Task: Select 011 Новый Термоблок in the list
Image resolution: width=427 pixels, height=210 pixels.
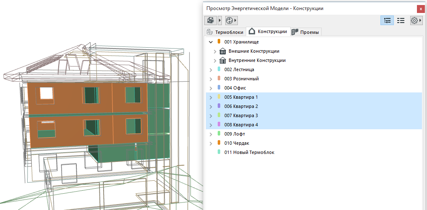Action: click(x=249, y=152)
